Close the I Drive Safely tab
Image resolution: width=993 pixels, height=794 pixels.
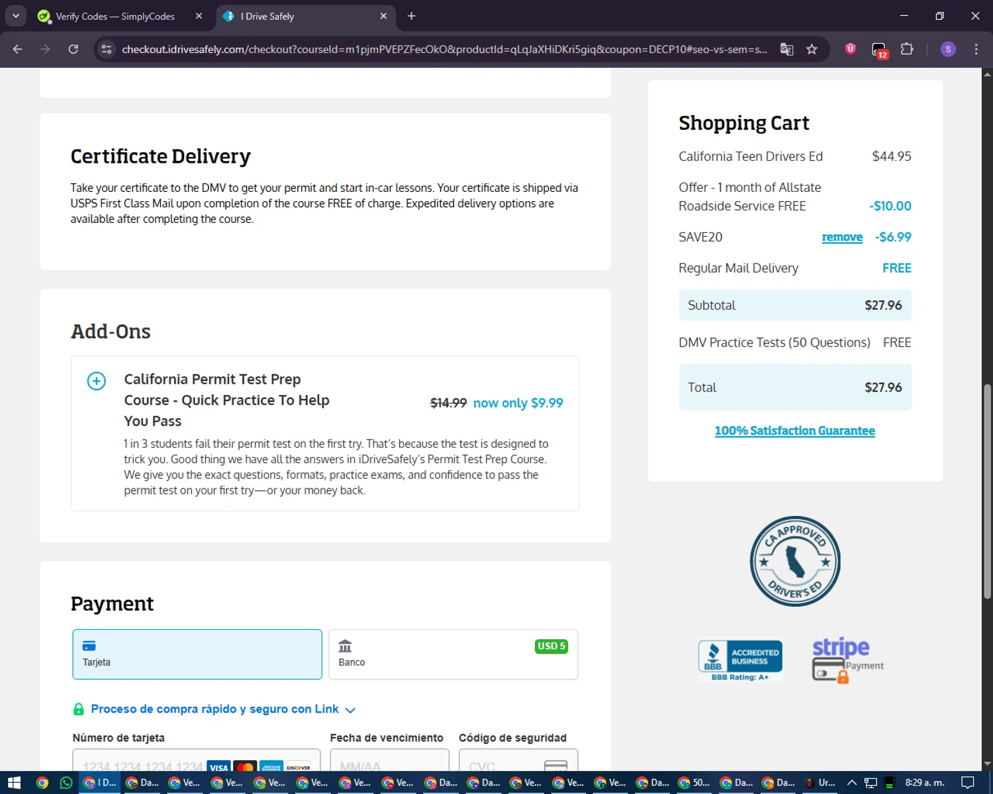[383, 17]
